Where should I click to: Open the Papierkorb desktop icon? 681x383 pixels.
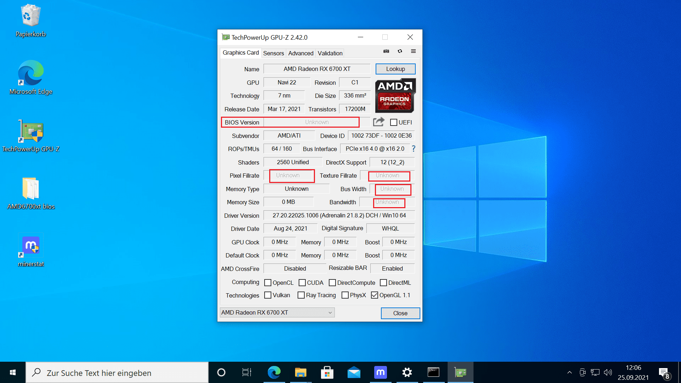[x=31, y=21]
